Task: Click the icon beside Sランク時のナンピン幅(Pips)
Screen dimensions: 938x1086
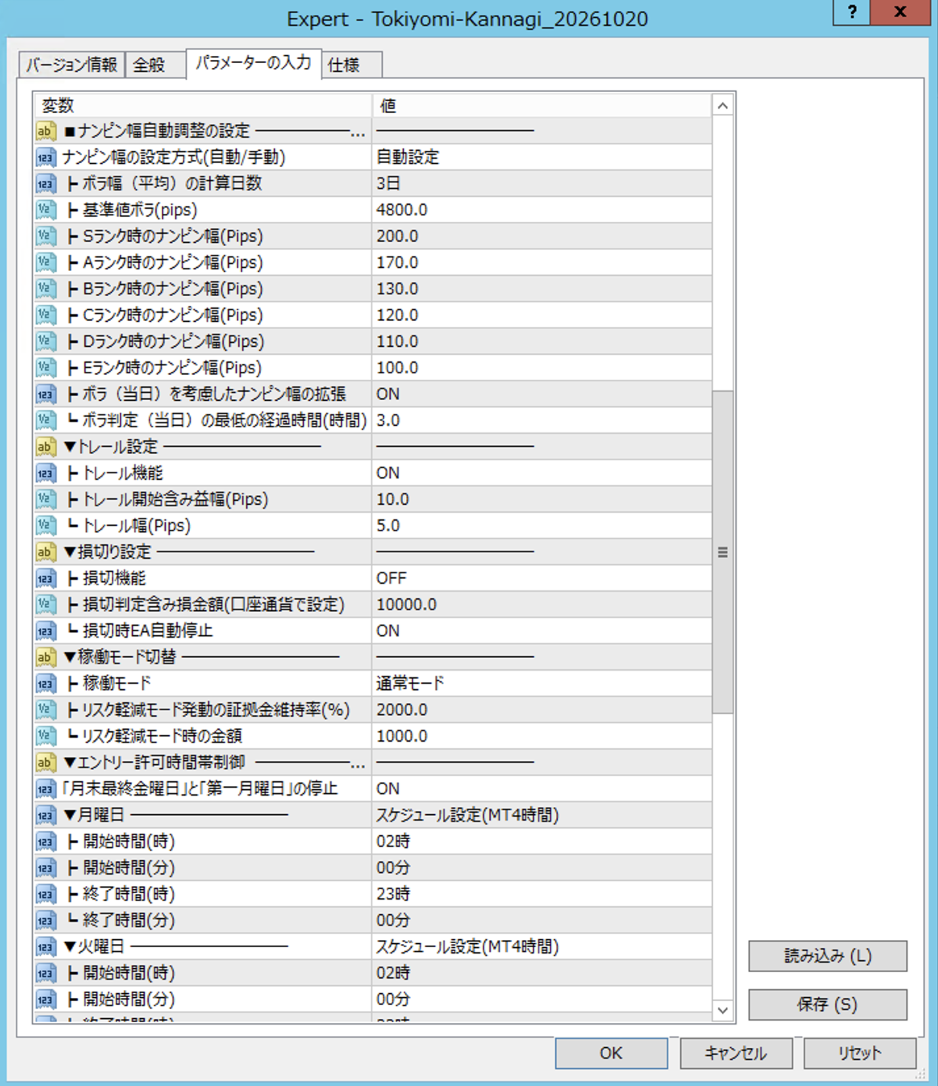Action: (x=45, y=236)
